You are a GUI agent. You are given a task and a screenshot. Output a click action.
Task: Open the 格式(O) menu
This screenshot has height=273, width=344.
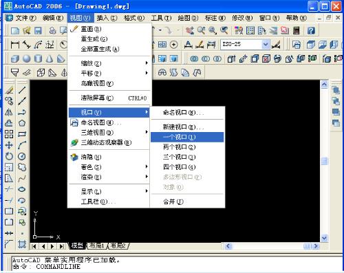click(134, 18)
